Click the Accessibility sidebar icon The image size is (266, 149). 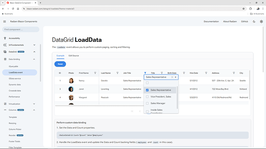point(5,38)
